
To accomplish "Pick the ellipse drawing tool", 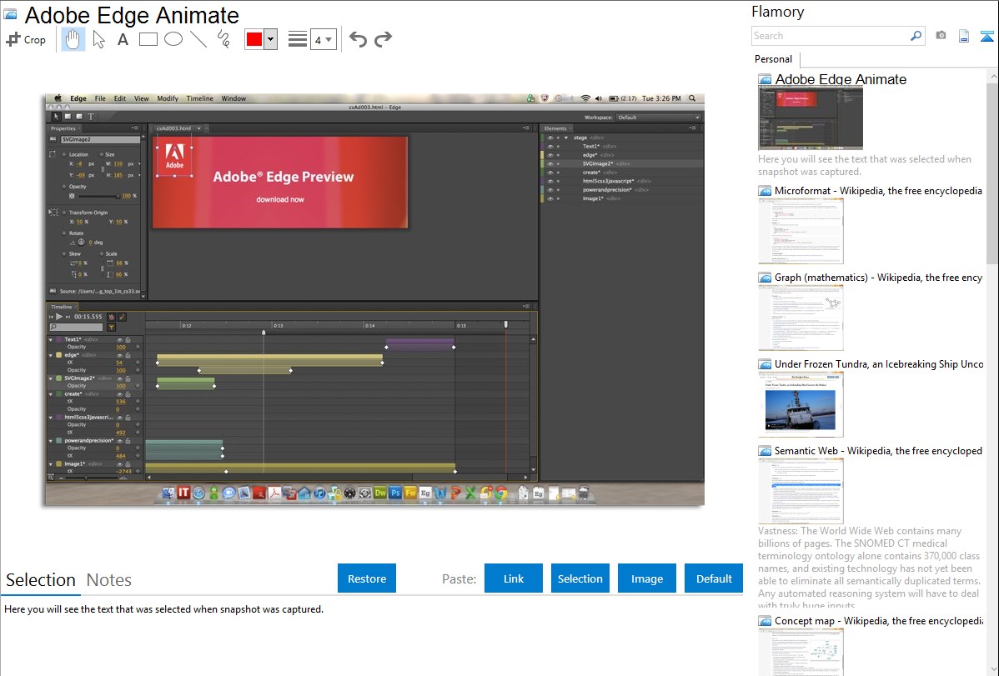I will pos(173,39).
